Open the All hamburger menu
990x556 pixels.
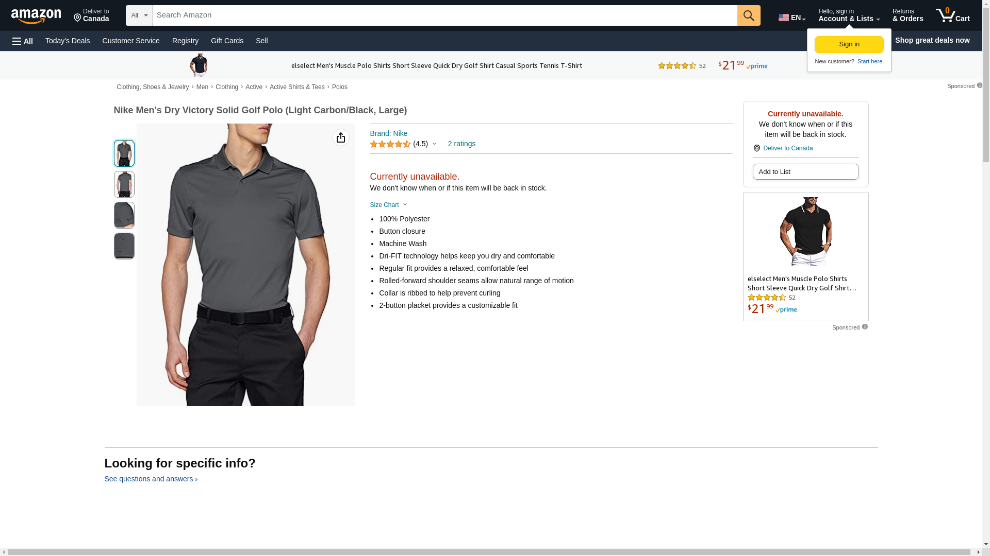tap(23, 41)
